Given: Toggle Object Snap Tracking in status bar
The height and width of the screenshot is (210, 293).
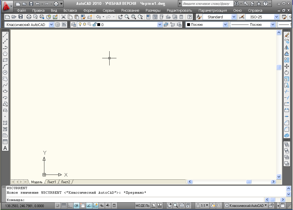Looking at the screenshot, I should point(89,205).
